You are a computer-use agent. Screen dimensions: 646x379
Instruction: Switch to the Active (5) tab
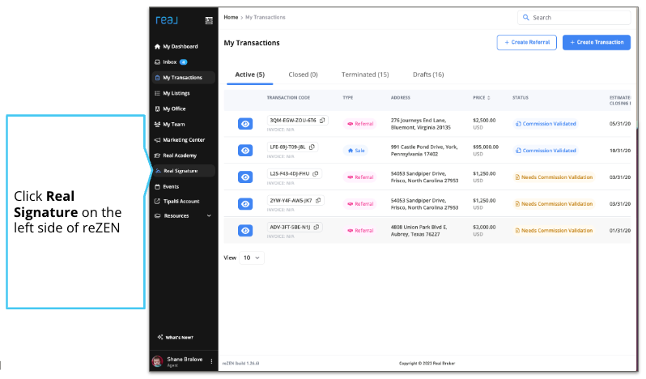click(x=249, y=75)
